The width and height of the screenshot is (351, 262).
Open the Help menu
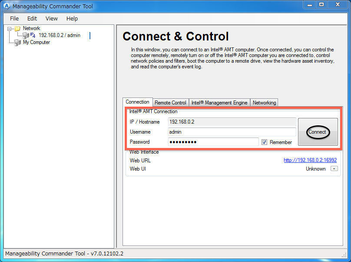pos(72,19)
